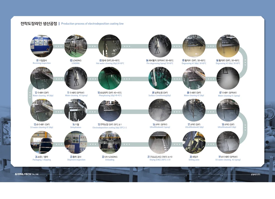The height and width of the screenshot is (199, 275).
Task: Open the Degreasing #1 (dip) image
Action: 194,45
